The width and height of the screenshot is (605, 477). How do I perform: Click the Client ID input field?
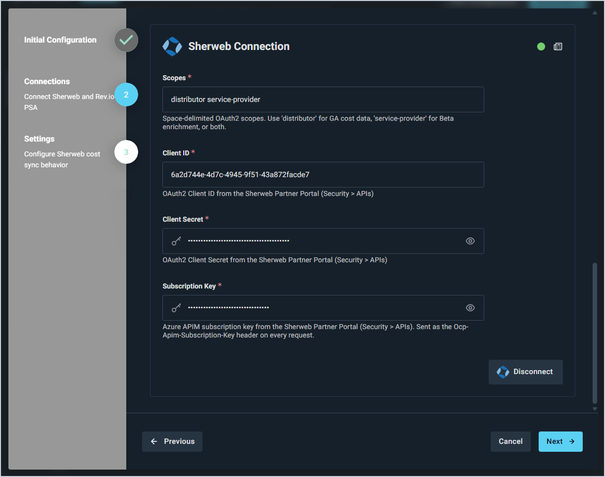pos(323,175)
